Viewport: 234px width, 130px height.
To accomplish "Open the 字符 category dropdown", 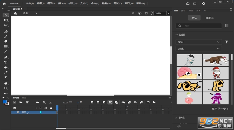I will pos(199,42).
